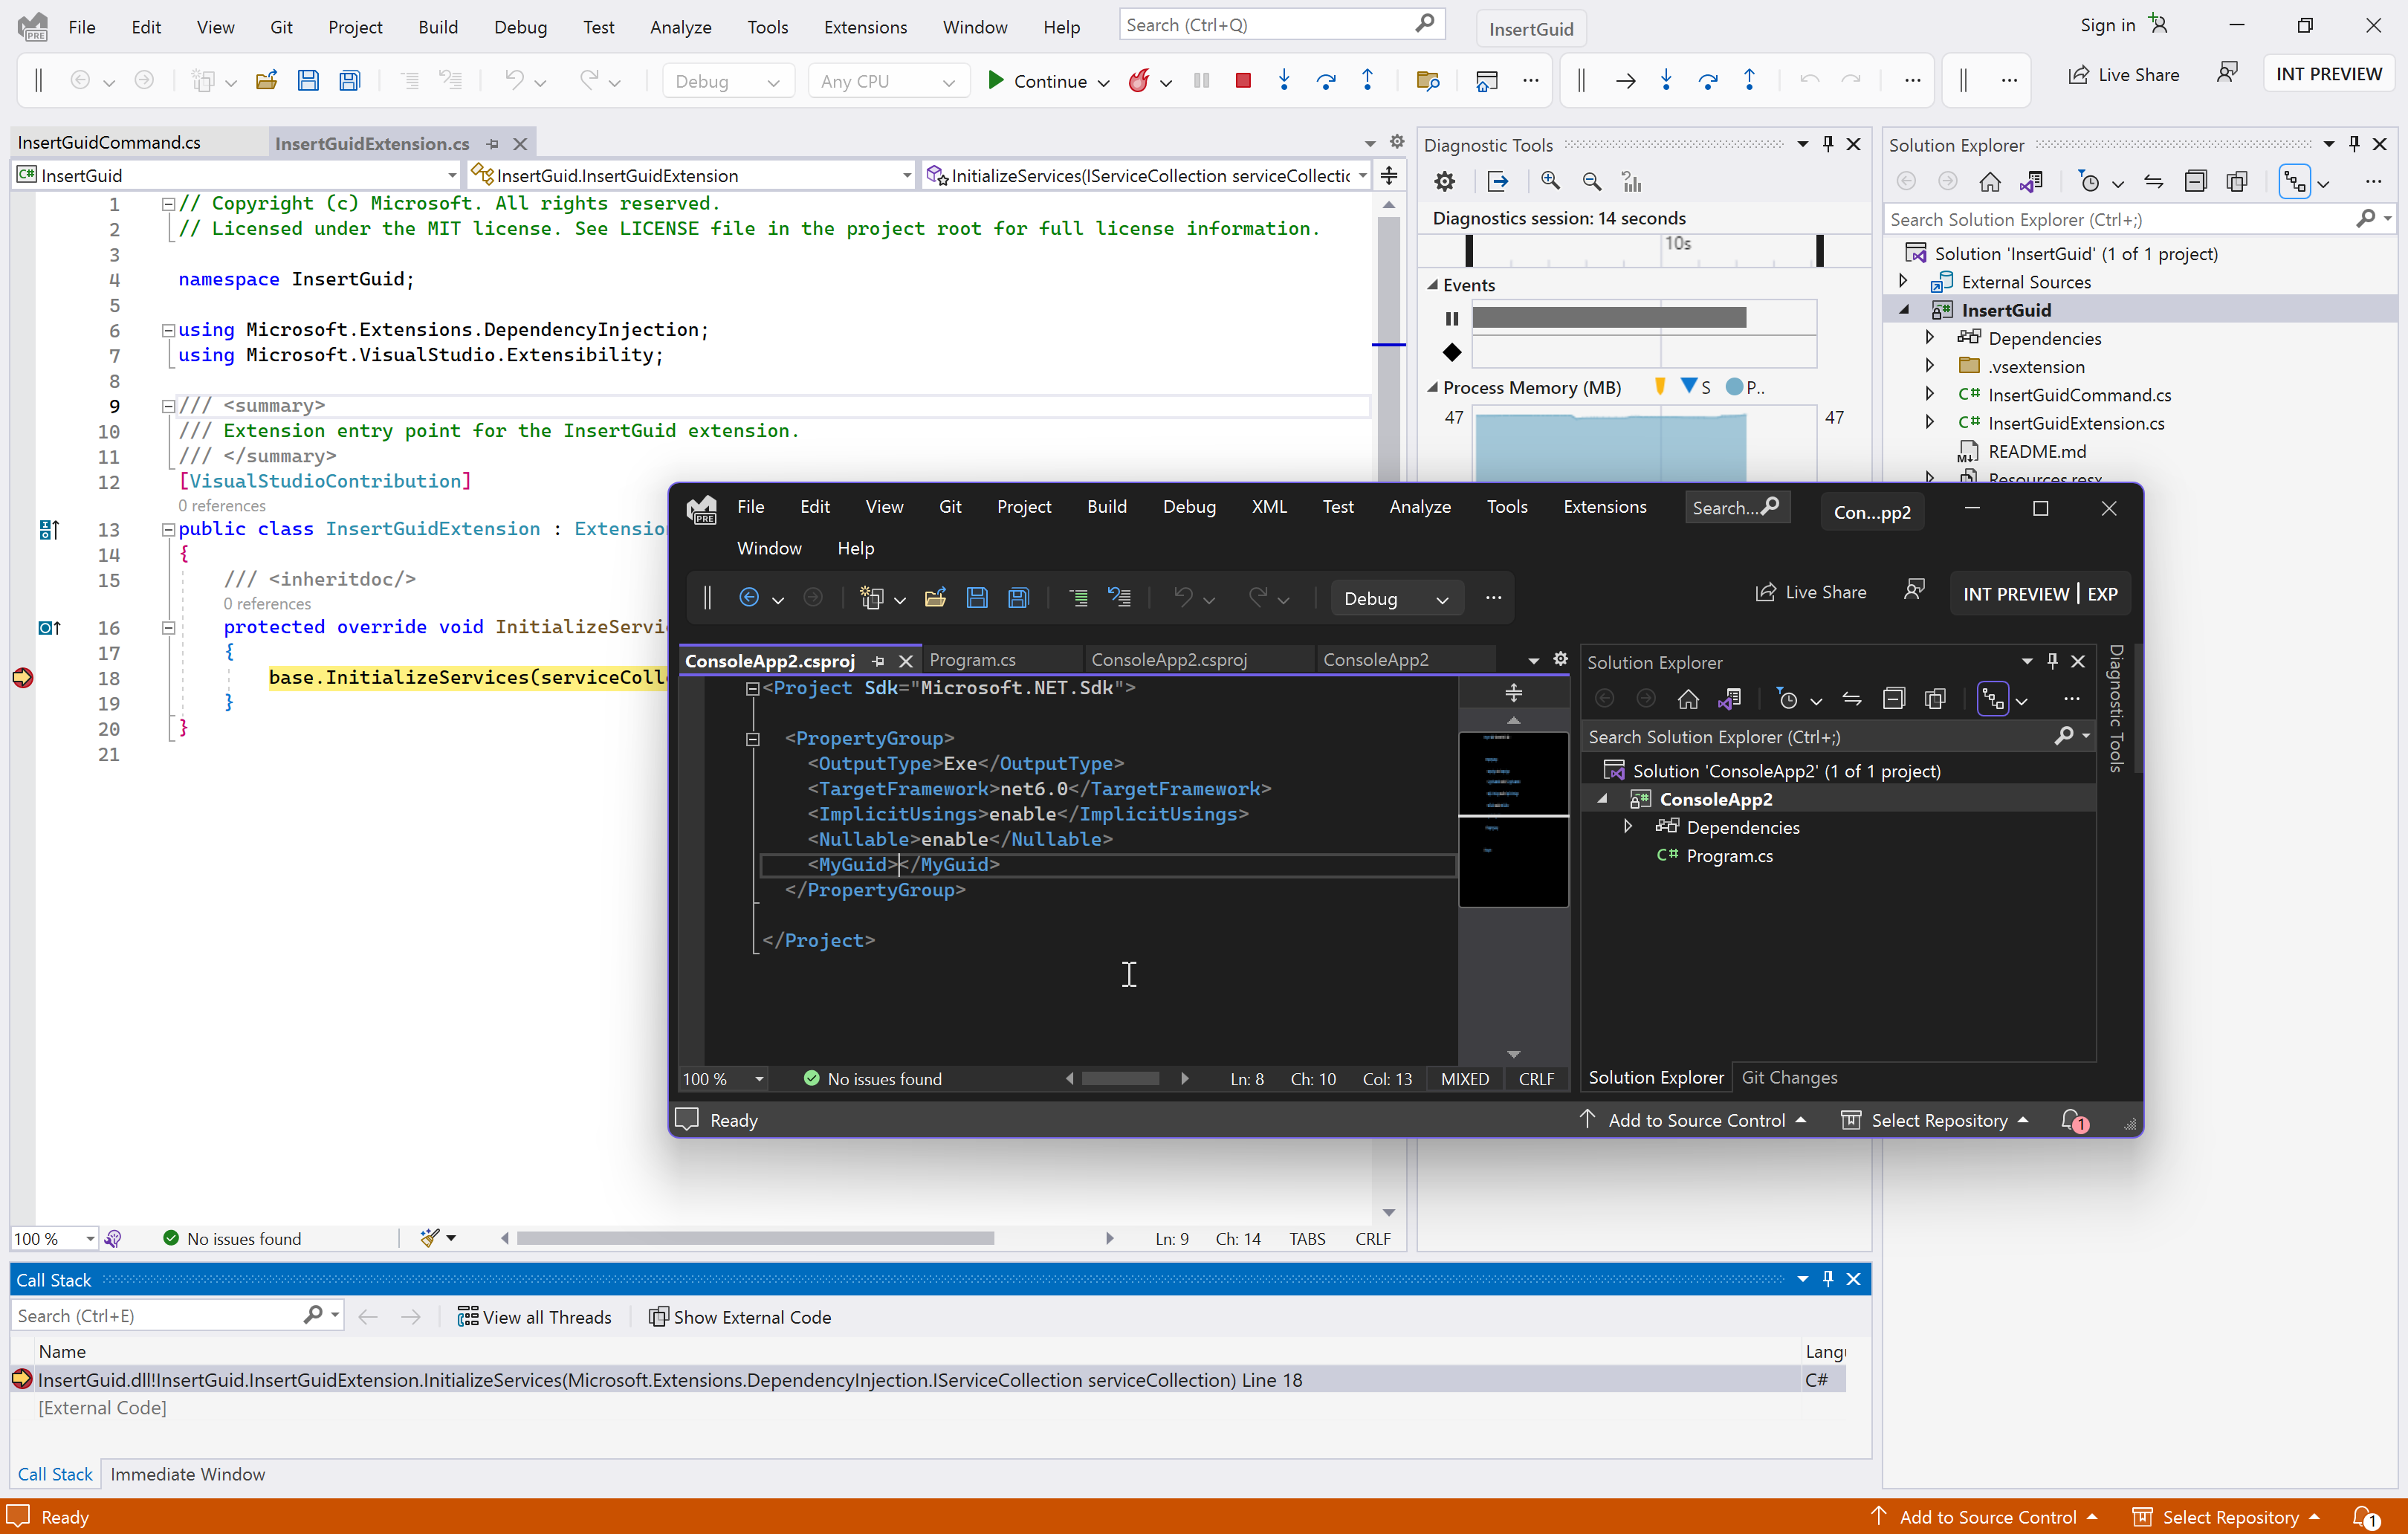This screenshot has height=1534, width=2408.
Task: Click Collapse All icon in InsertGuid Solution Explorer
Action: click(2195, 181)
